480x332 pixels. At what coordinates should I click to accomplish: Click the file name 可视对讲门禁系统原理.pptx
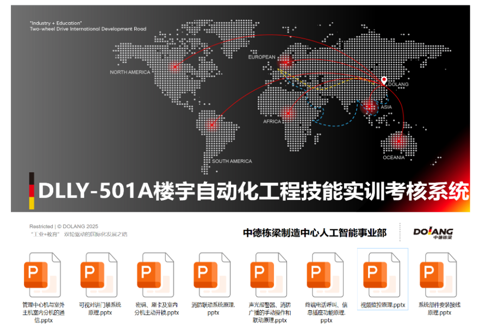[100, 309]
